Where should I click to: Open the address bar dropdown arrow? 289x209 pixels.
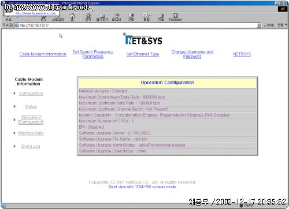259,25
